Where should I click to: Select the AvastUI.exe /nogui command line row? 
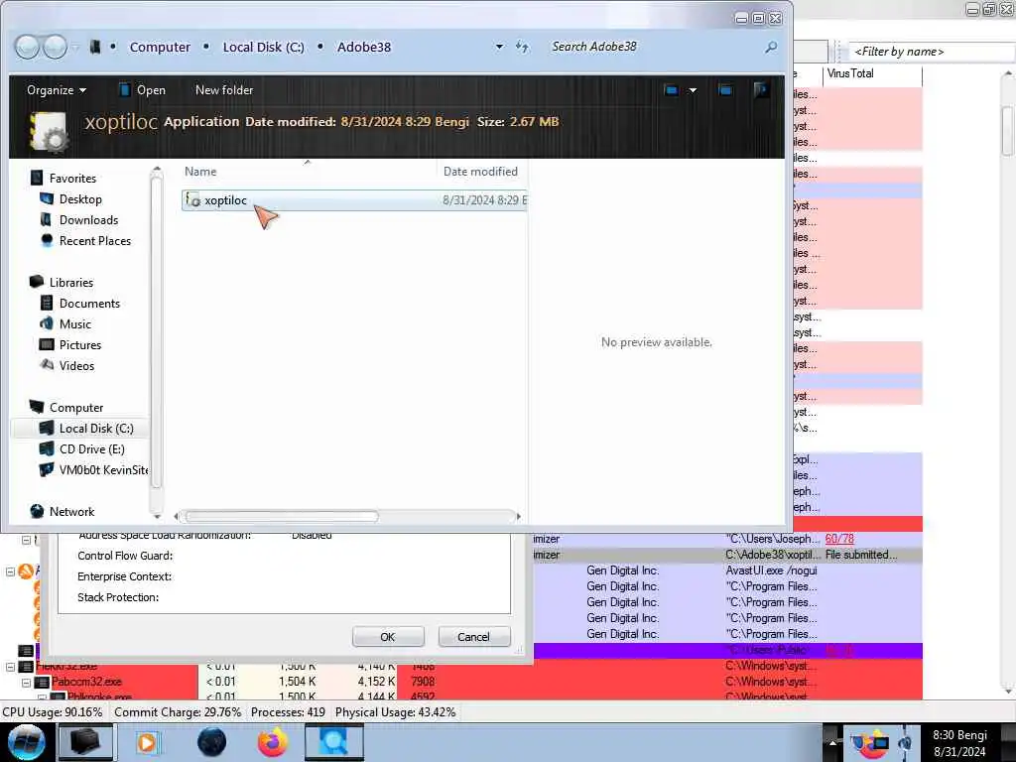click(x=772, y=571)
